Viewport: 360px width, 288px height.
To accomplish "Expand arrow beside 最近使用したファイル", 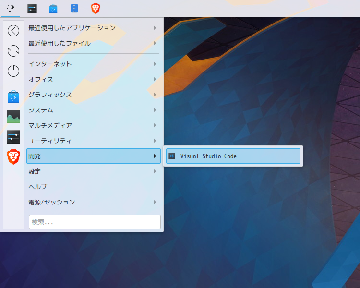I will pyautogui.click(x=155, y=43).
